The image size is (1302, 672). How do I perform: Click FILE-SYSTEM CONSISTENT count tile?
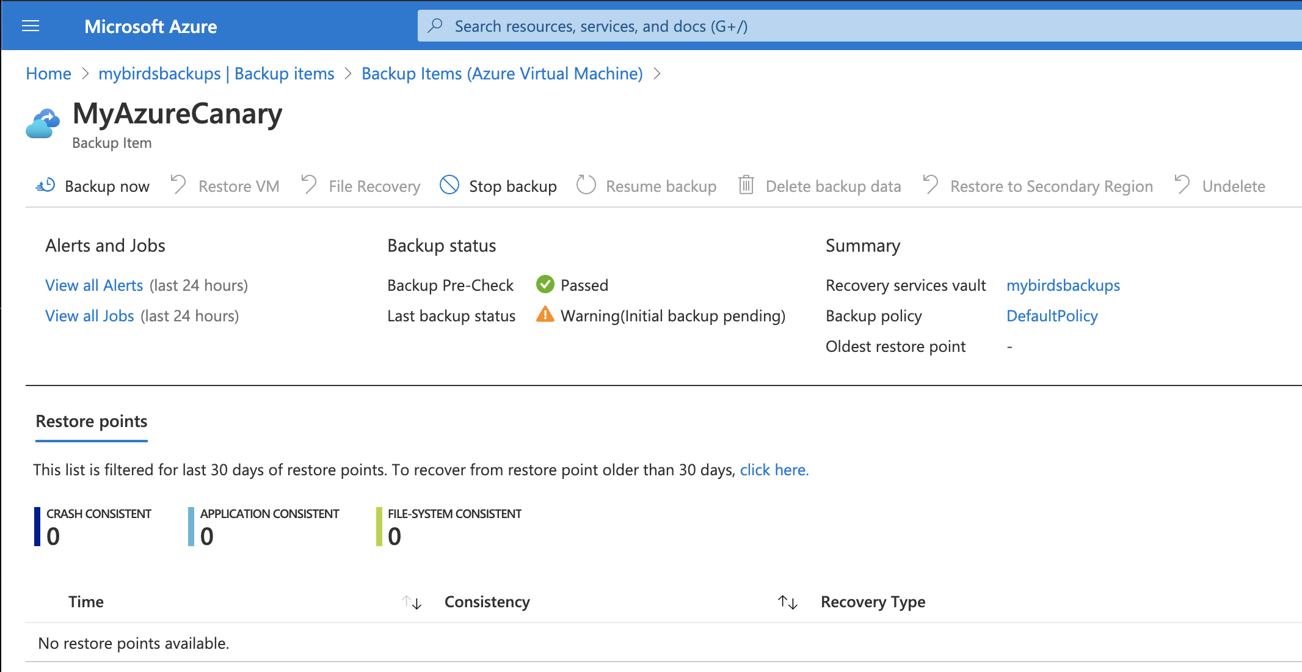click(449, 527)
